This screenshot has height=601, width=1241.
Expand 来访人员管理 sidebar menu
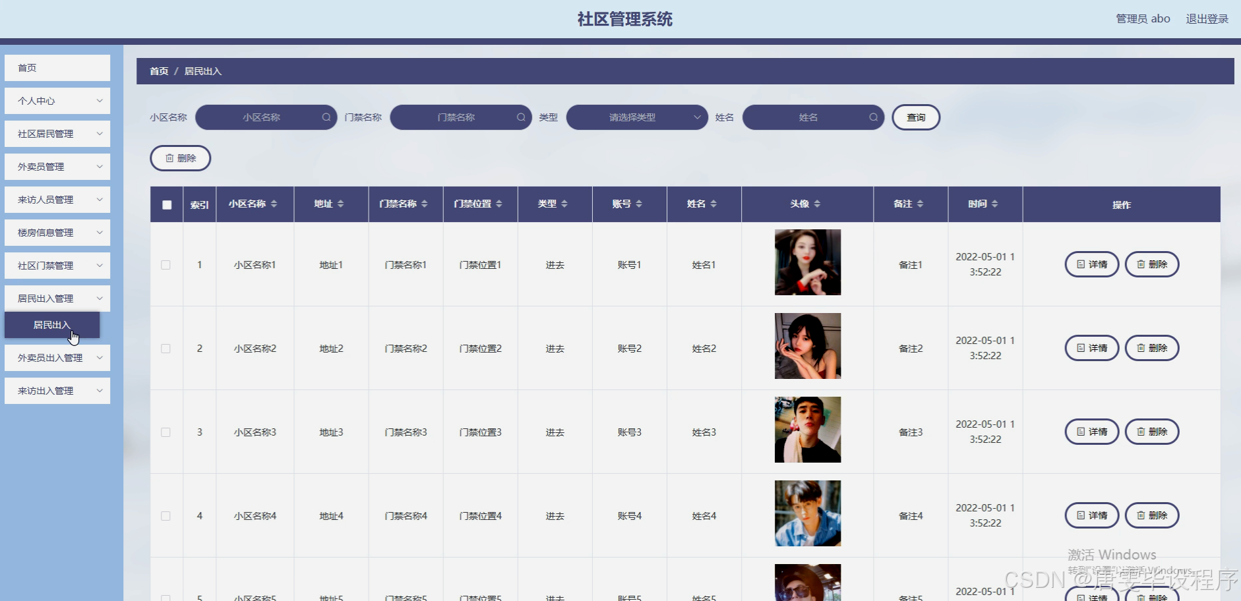(57, 200)
